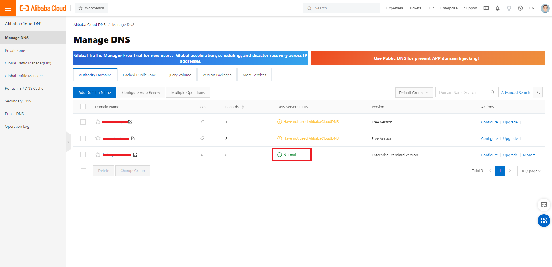Image resolution: width=552 pixels, height=267 pixels.
Task: Select Manage DNS in sidebar
Action: (x=33, y=38)
